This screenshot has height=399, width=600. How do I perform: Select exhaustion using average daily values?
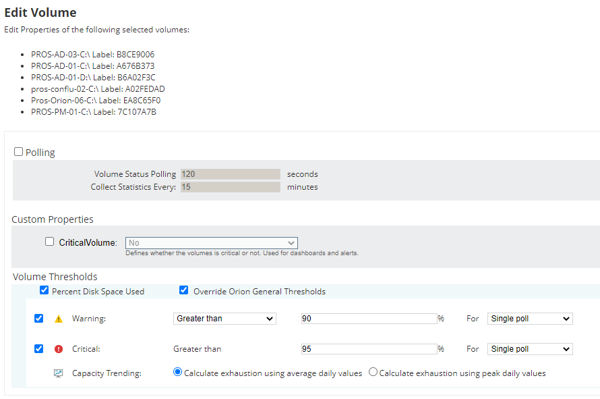pyautogui.click(x=177, y=372)
